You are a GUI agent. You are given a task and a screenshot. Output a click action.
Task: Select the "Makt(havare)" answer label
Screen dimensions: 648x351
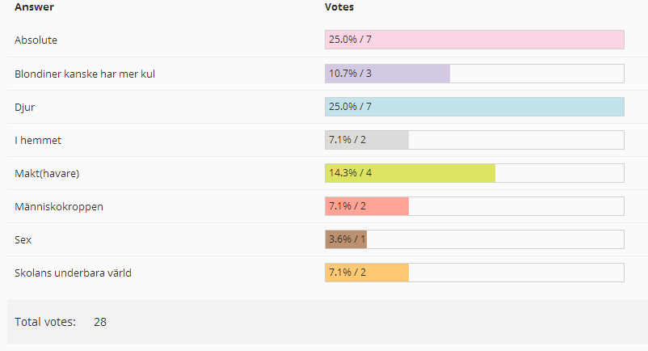pyautogui.click(x=47, y=173)
